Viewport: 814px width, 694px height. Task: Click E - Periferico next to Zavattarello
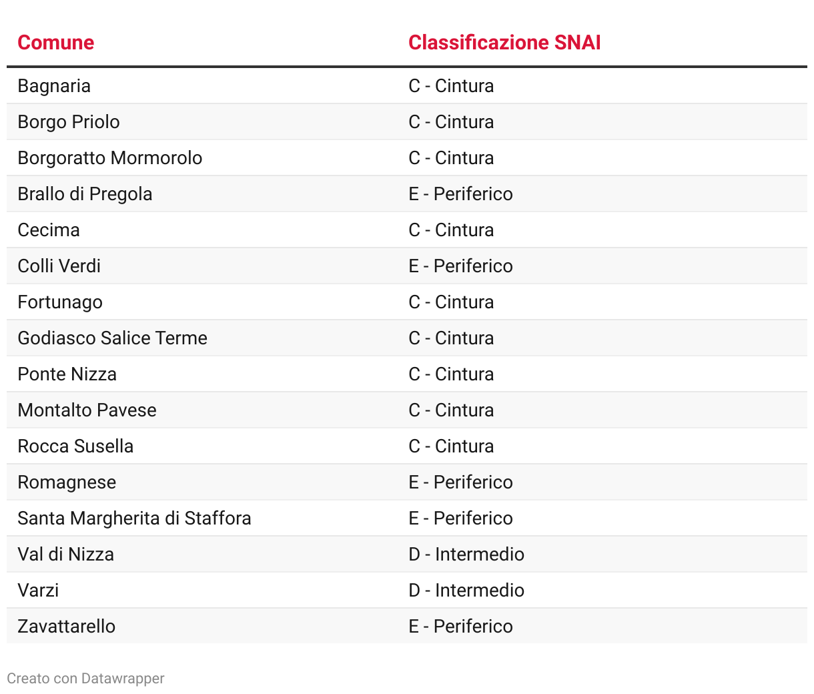460,626
